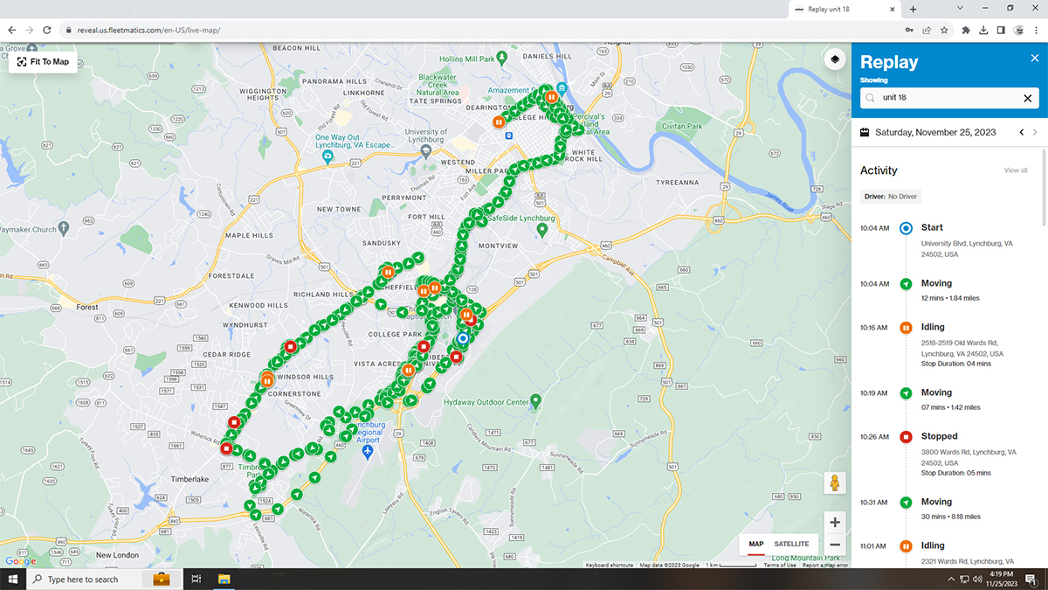
Task: Click the Fit To Map button
Action: click(x=43, y=62)
